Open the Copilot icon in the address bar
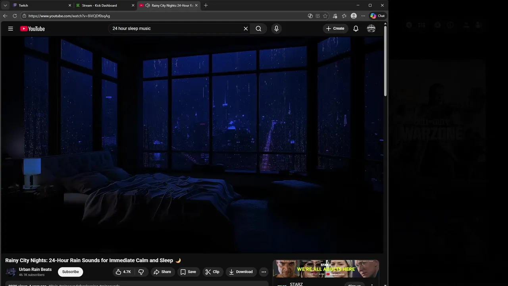Screen dimensions: 508x286 (x=310, y=16)
